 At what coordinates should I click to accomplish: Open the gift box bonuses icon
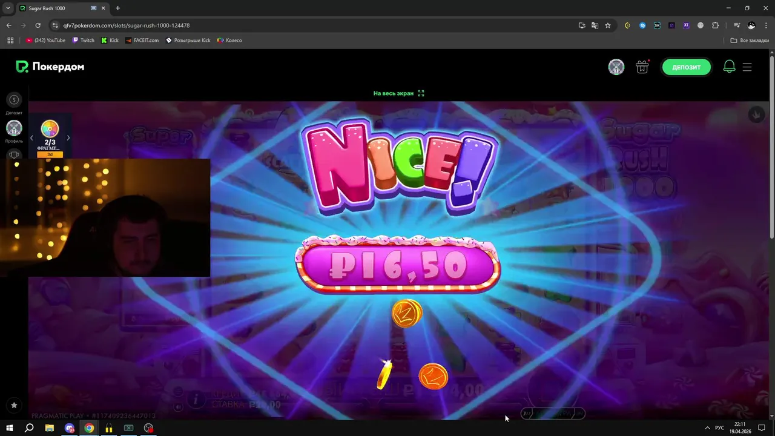[x=642, y=67]
